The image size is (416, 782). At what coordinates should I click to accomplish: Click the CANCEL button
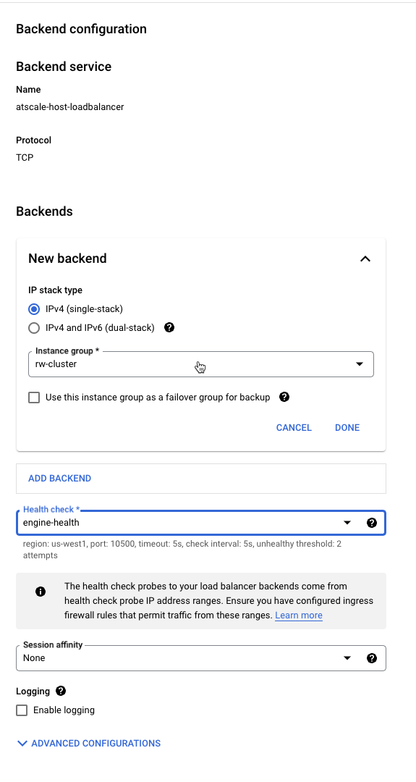[x=294, y=427]
